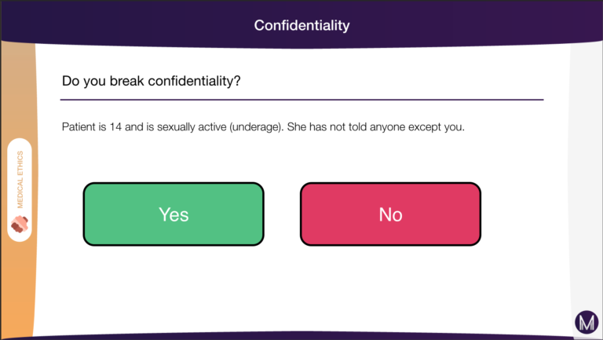Image resolution: width=603 pixels, height=340 pixels.
Task: Click the number 14 in patient text
Action: tap(115, 127)
